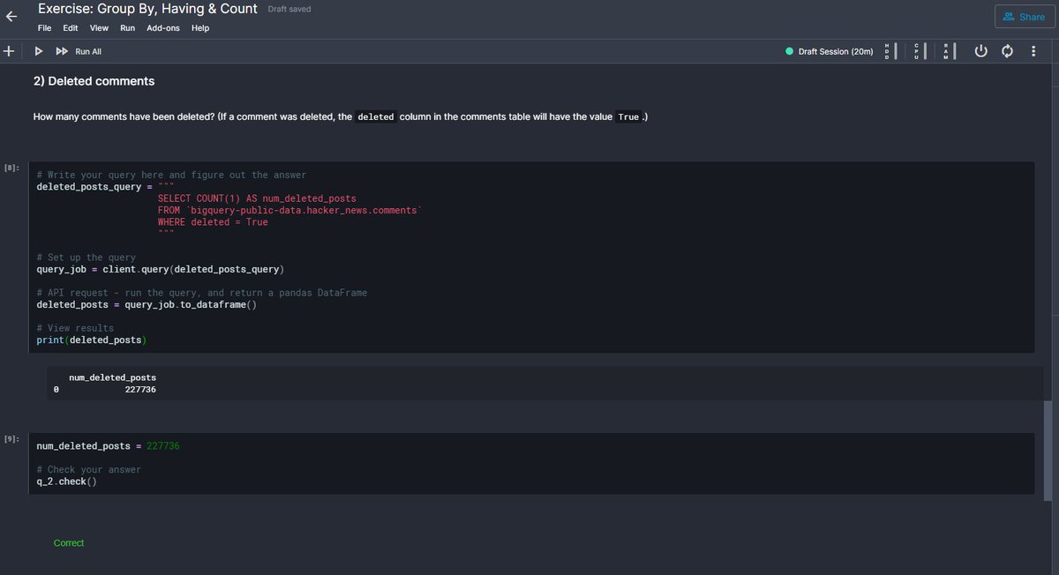Check the RAM usage meter
The image size is (1059, 575).
[950, 51]
